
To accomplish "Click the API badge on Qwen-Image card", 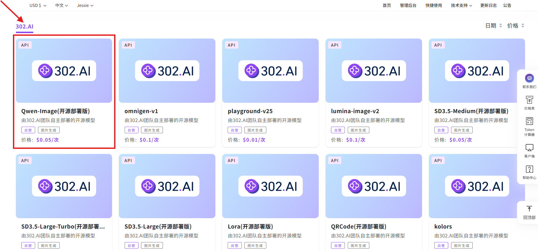I will [x=25, y=45].
